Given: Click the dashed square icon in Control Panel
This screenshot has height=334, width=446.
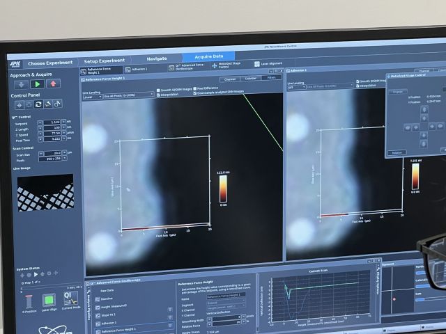Looking at the screenshot, I should [x=29, y=105].
